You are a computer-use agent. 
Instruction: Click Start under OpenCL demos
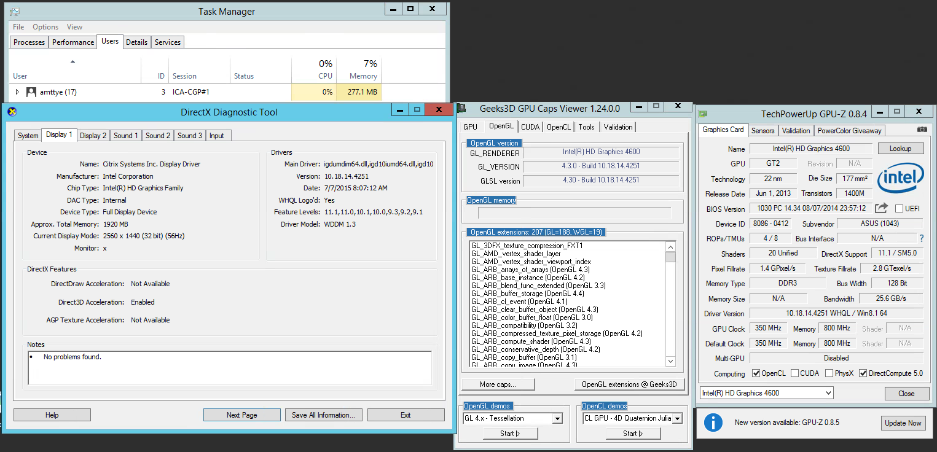click(x=633, y=434)
